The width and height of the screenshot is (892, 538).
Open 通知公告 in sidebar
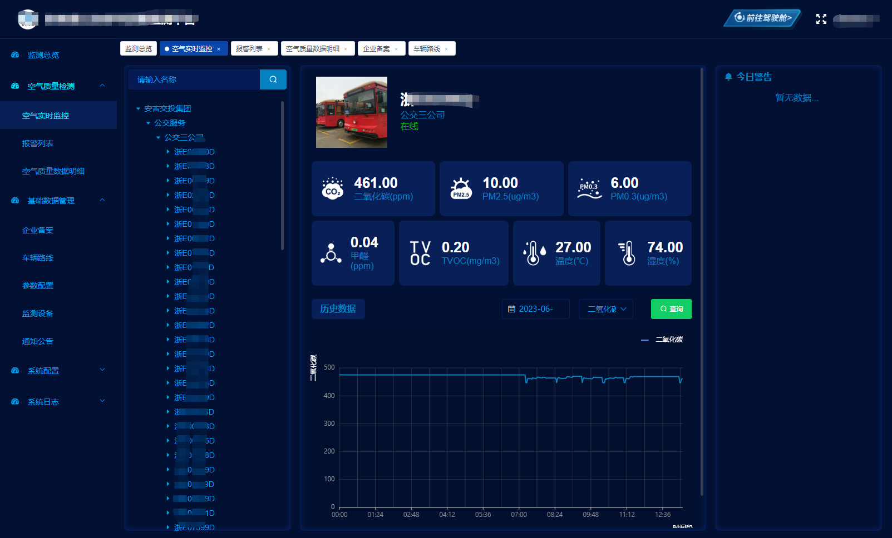pyautogui.click(x=58, y=341)
